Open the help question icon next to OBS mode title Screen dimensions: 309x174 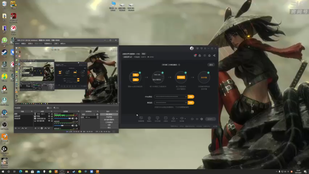pos(179,65)
